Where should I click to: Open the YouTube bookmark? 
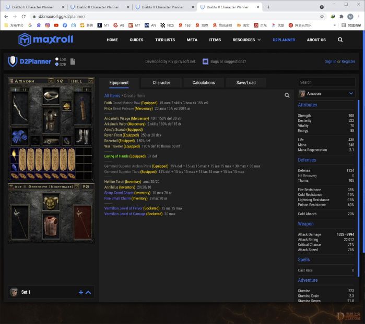(56, 26)
